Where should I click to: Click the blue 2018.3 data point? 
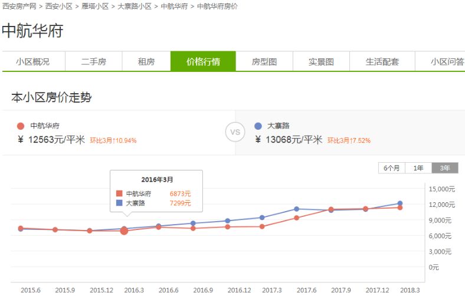click(400, 203)
